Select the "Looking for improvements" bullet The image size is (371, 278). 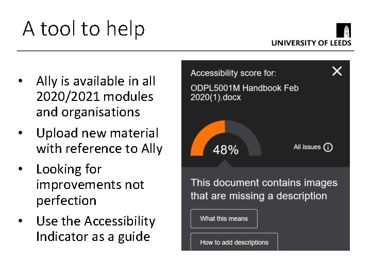click(x=90, y=184)
